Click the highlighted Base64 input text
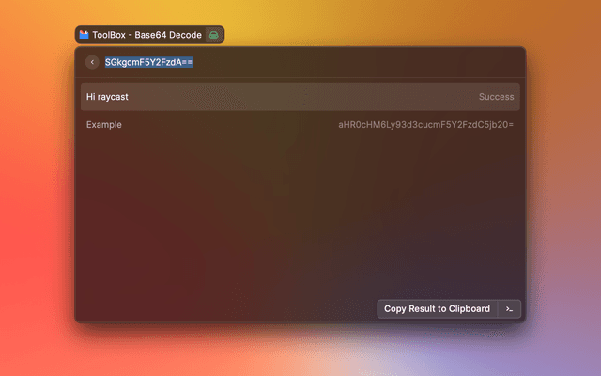The width and height of the screenshot is (601, 376). (148, 62)
